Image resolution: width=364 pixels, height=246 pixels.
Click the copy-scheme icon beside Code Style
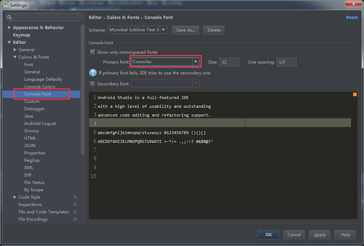pyautogui.click(x=75, y=197)
